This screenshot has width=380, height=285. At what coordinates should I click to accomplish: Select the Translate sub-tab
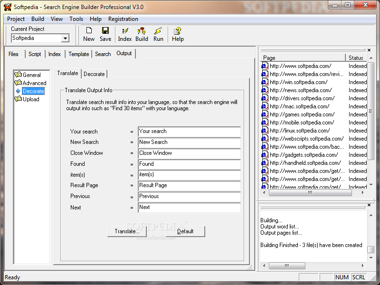[67, 73]
